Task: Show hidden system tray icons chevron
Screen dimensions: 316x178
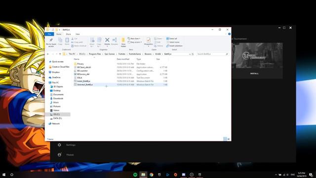Action: tap(276, 175)
